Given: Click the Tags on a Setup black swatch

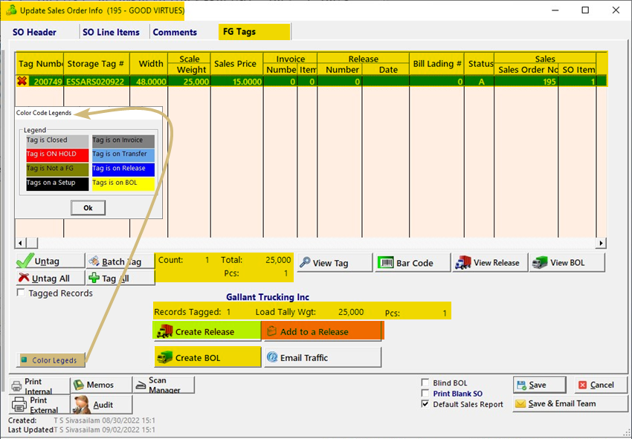Looking at the screenshot, I should tap(57, 183).
